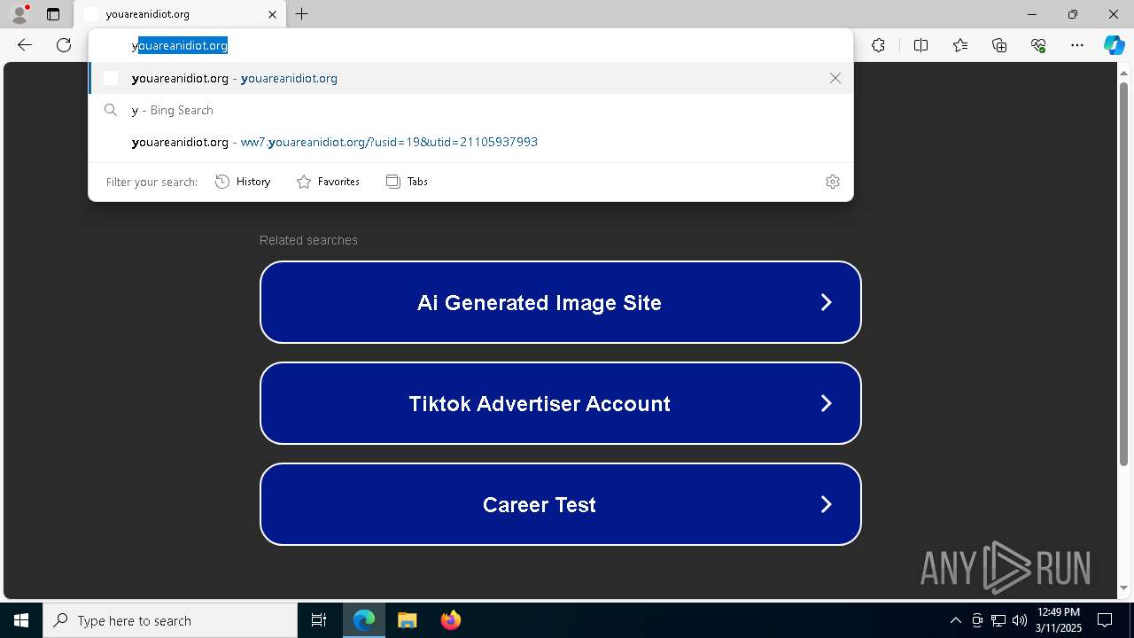The image size is (1134, 638).
Task: Click the Edge icon in the taskbar
Action: coord(364,620)
